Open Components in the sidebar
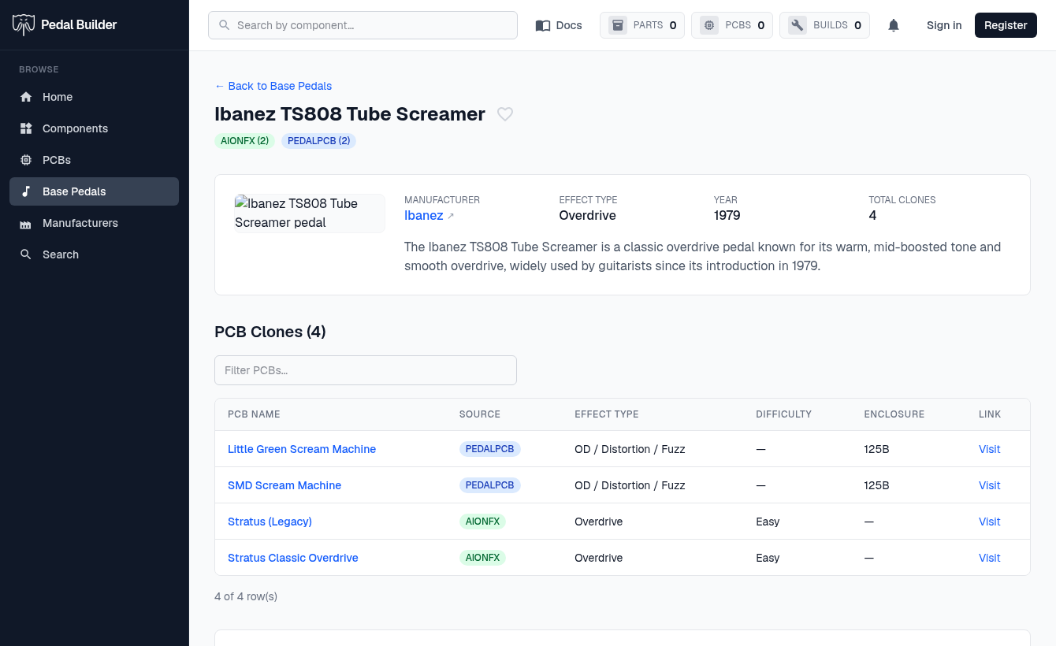This screenshot has width=1056, height=646. point(94,128)
